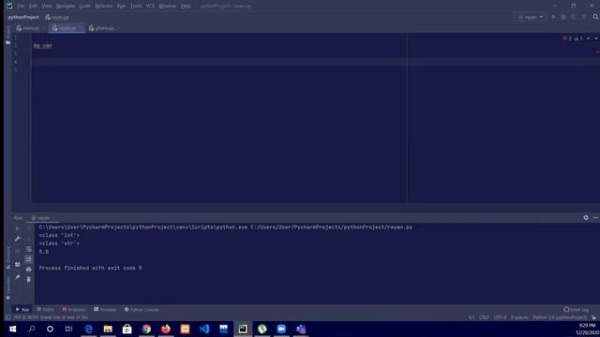Open Search Everywhere magnifier icon
This screenshot has height=337, width=600.
tap(596, 17)
